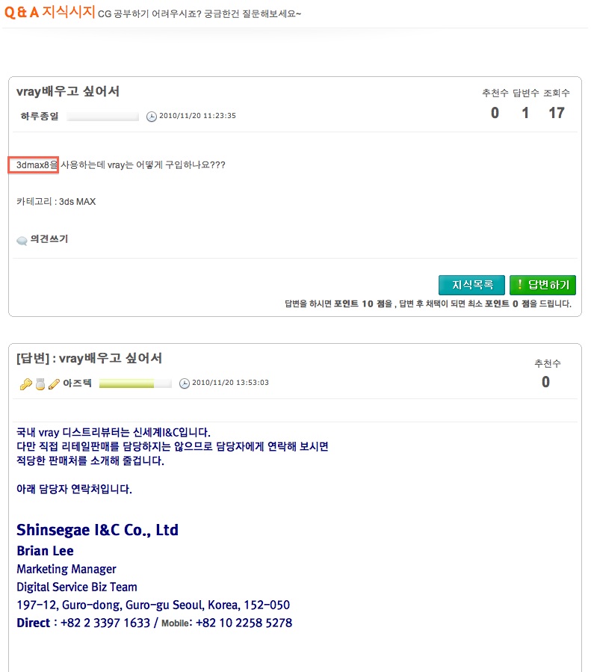Click the clock icon next to the answer timestamp

(184, 383)
